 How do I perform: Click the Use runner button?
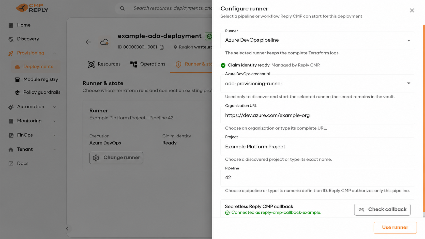point(395,228)
